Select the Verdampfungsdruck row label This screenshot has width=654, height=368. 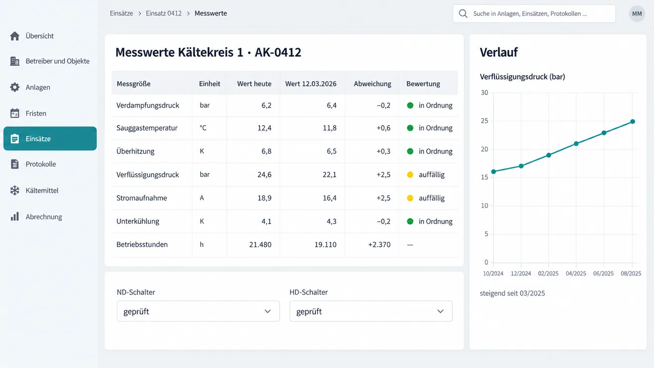(x=148, y=106)
